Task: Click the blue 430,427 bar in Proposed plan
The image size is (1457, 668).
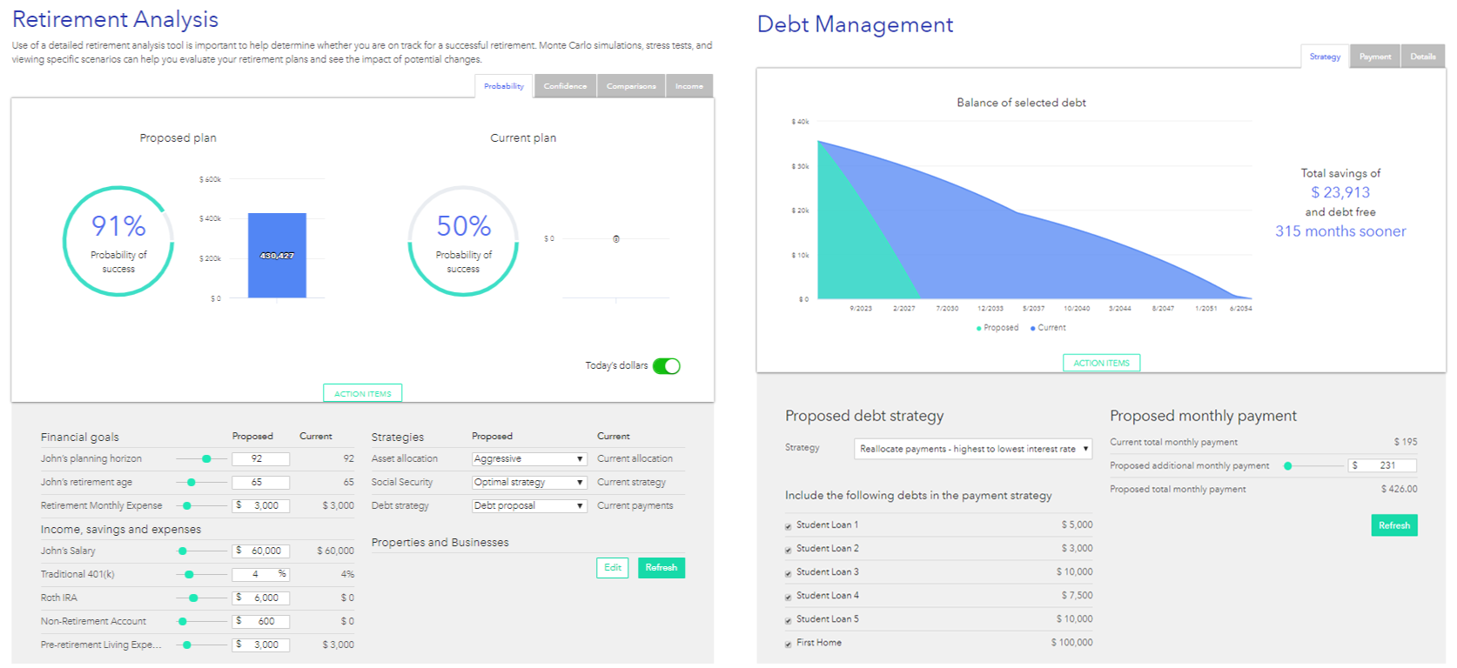Action: pos(277,256)
